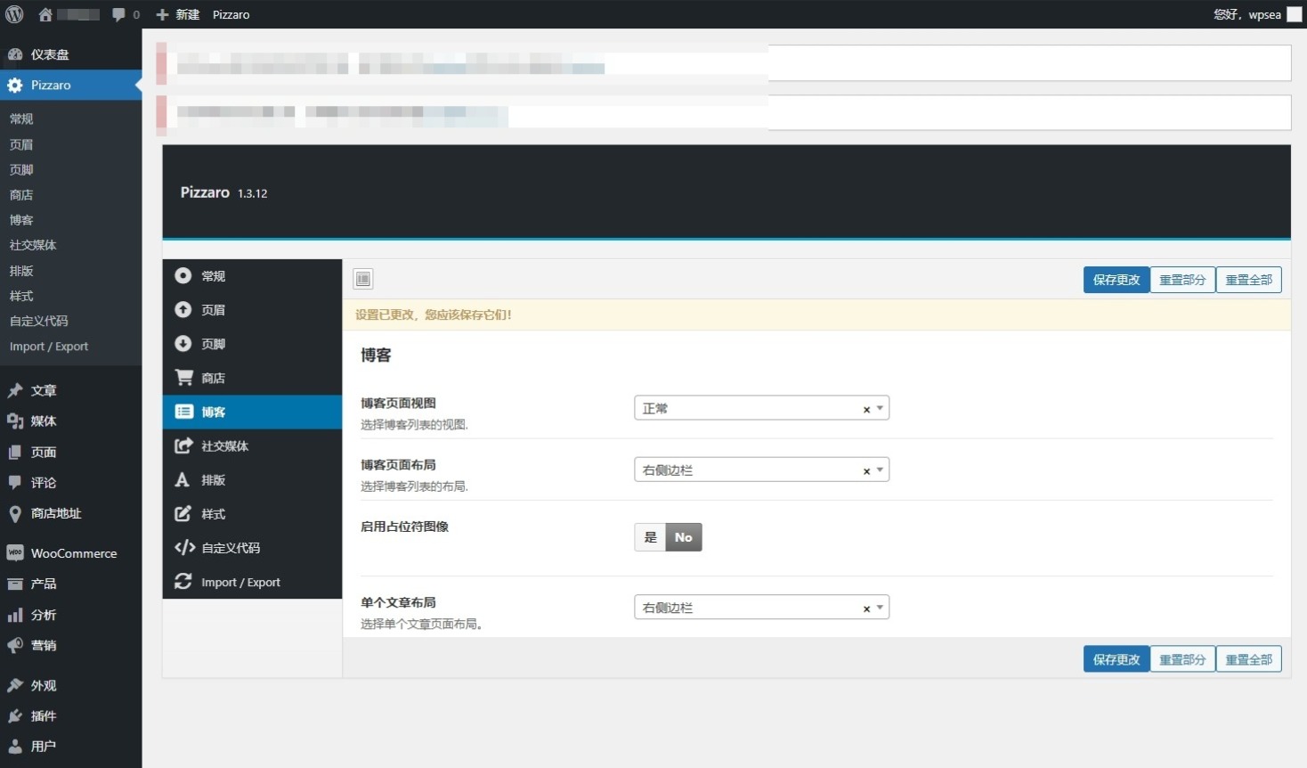The image size is (1307, 768).
Task: Clear the 单个文章布局 selection with x
Action: click(x=866, y=609)
